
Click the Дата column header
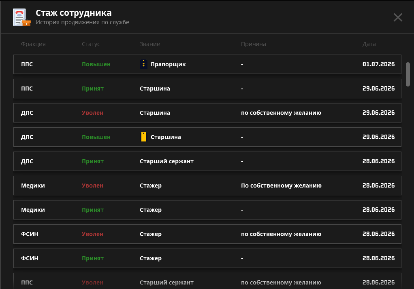click(x=369, y=44)
